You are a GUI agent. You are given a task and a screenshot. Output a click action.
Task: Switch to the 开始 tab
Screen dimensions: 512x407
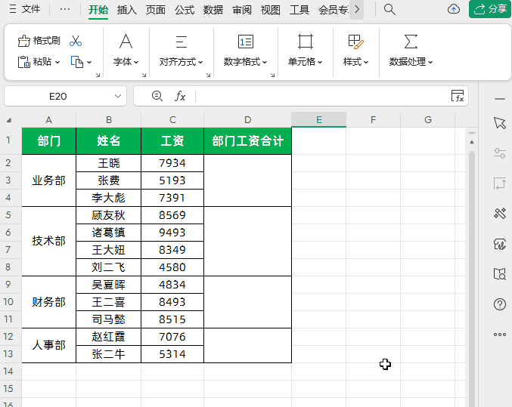coord(98,10)
